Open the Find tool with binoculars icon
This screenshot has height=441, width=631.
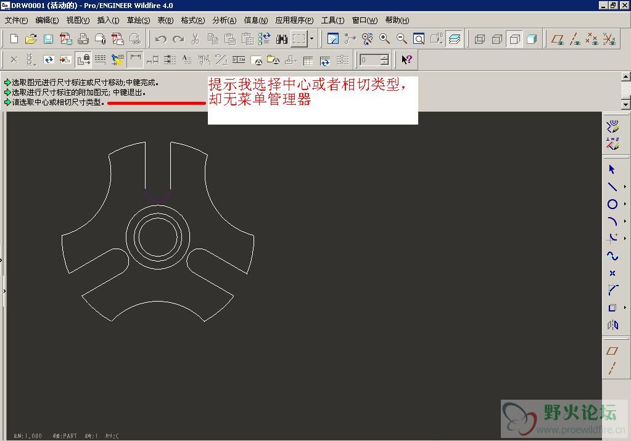point(282,39)
